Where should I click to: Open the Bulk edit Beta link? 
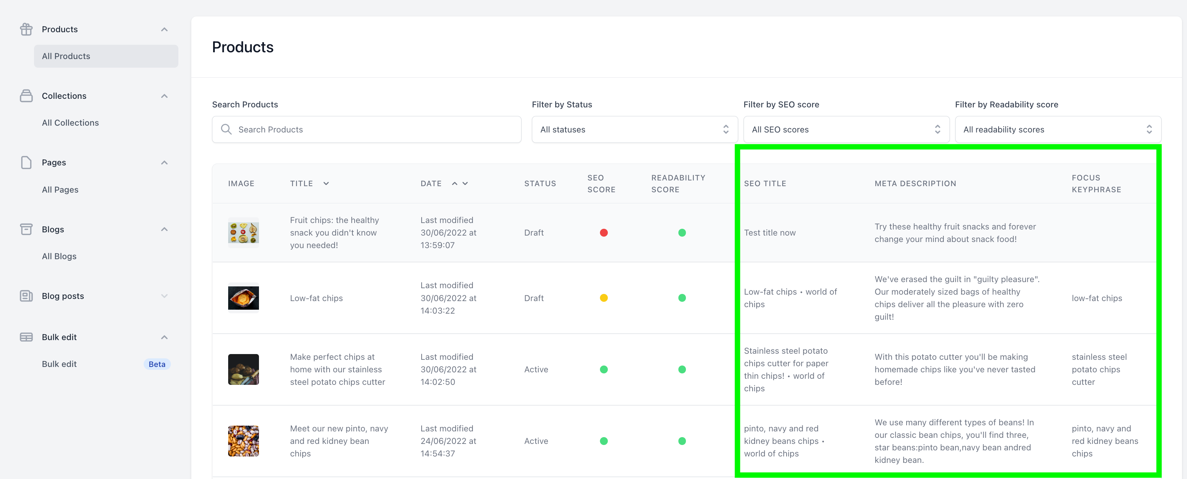59,364
